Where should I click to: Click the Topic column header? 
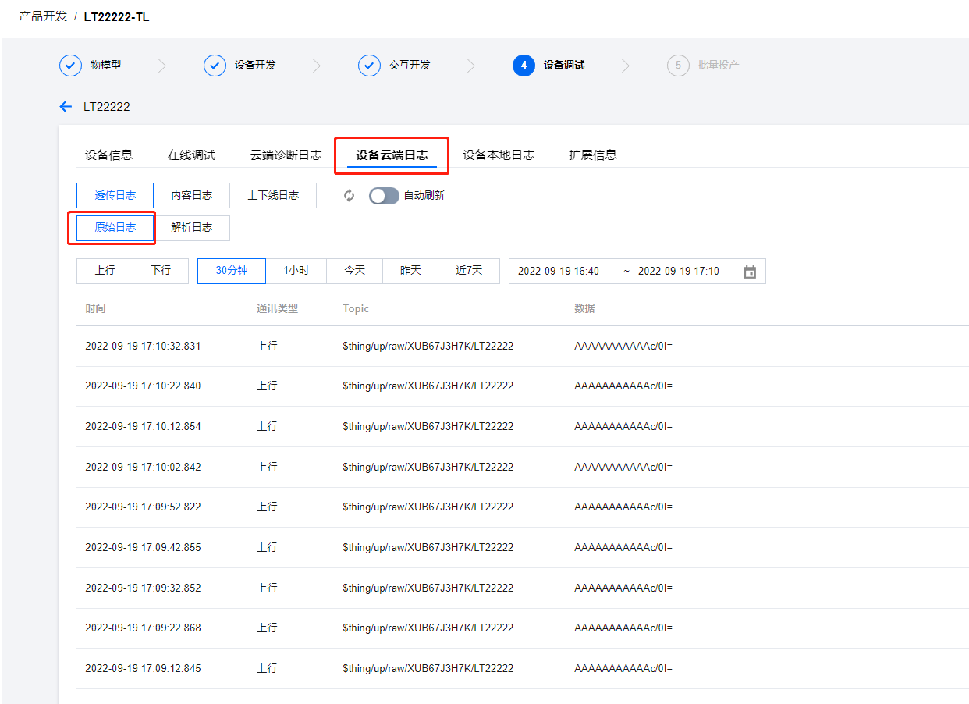coord(356,309)
